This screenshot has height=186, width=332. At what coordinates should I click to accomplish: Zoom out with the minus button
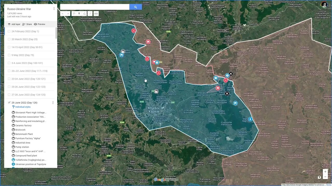(325, 177)
